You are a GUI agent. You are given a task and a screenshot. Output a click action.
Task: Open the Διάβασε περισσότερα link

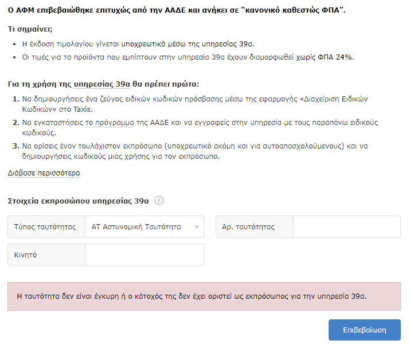tap(44, 173)
